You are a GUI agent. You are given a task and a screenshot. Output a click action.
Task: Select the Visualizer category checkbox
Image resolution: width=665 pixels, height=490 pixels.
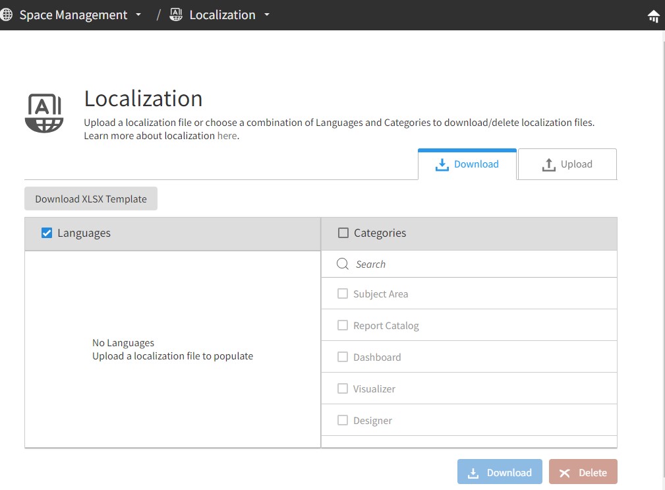coord(343,388)
